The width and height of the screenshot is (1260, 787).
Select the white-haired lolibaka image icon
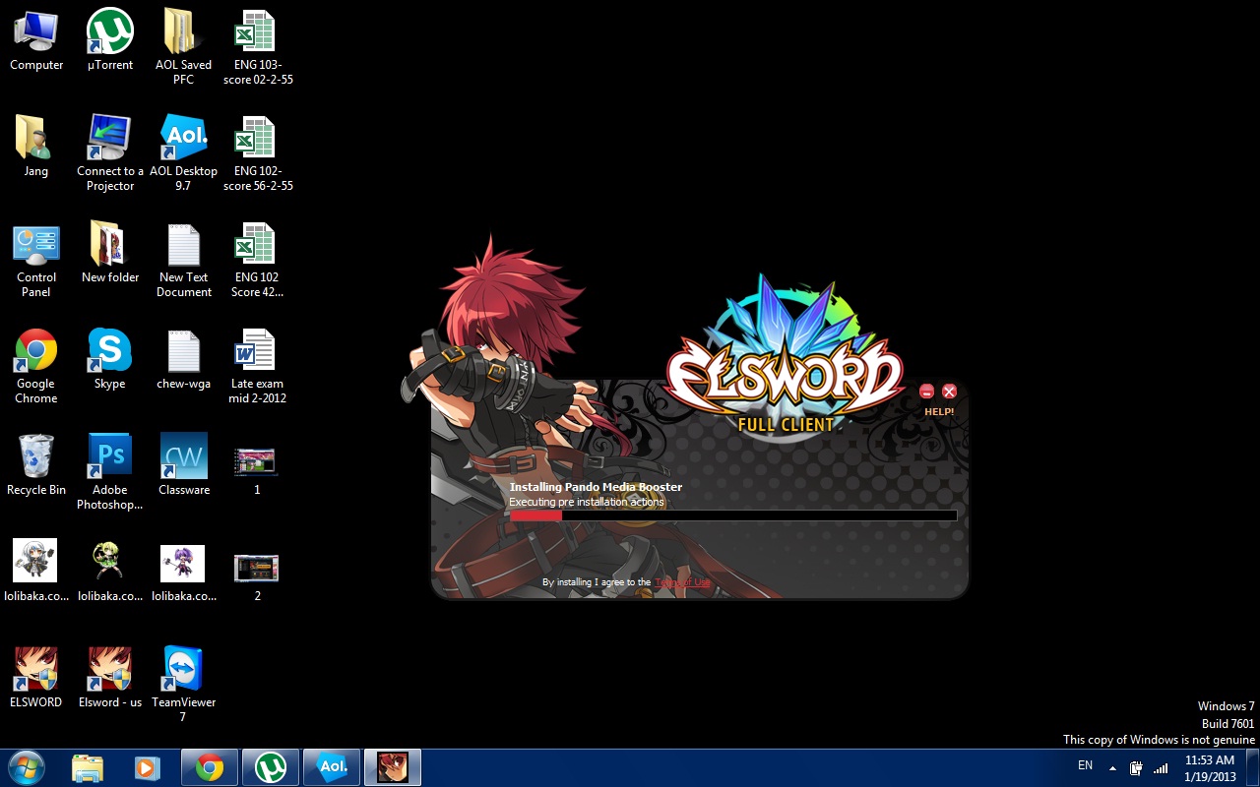point(36,573)
